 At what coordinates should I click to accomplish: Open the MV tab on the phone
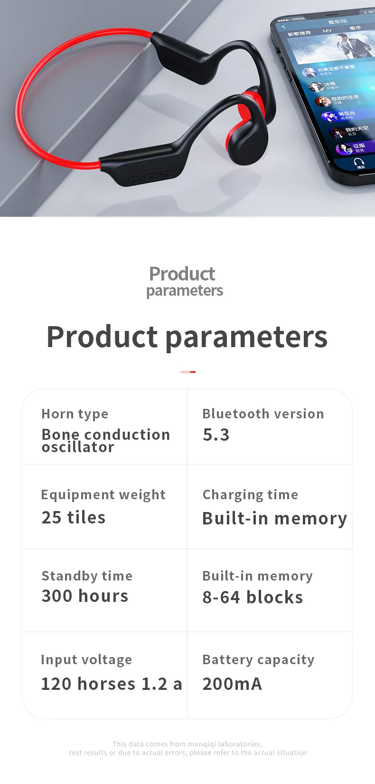pos(327,31)
